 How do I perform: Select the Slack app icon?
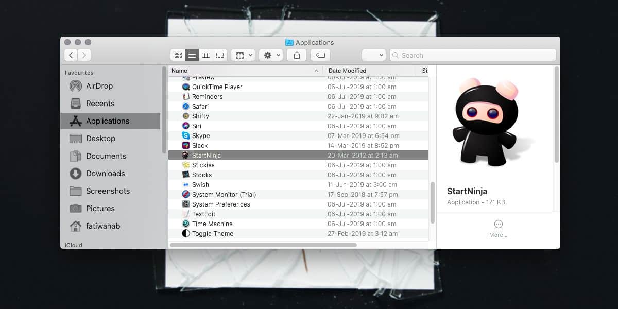click(186, 146)
